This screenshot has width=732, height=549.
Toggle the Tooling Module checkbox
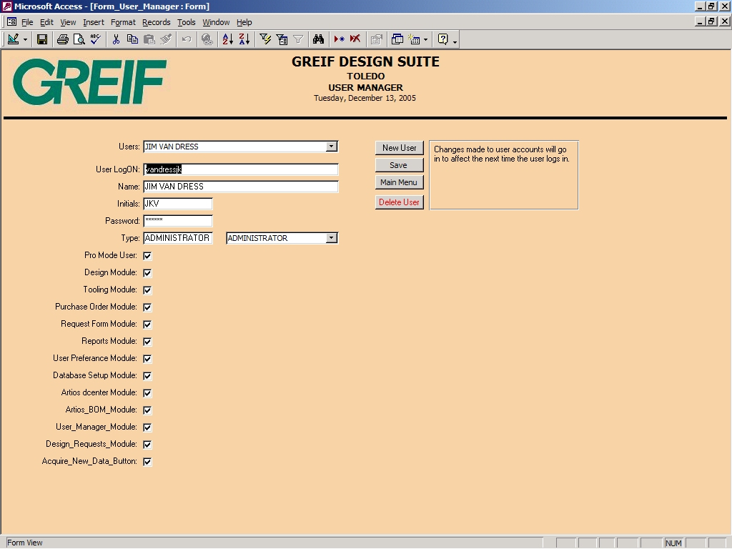pyautogui.click(x=147, y=290)
